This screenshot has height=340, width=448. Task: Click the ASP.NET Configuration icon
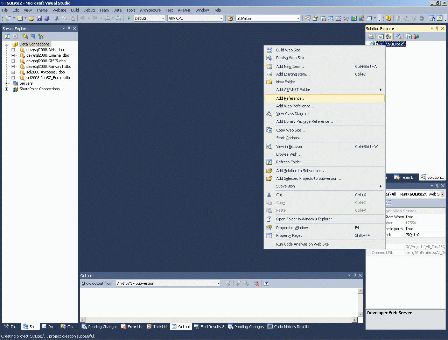(416, 36)
